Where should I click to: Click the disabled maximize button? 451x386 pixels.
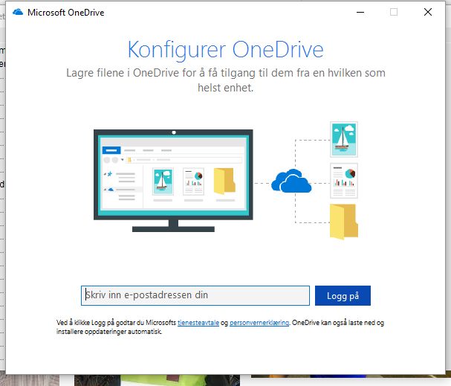[x=394, y=12]
